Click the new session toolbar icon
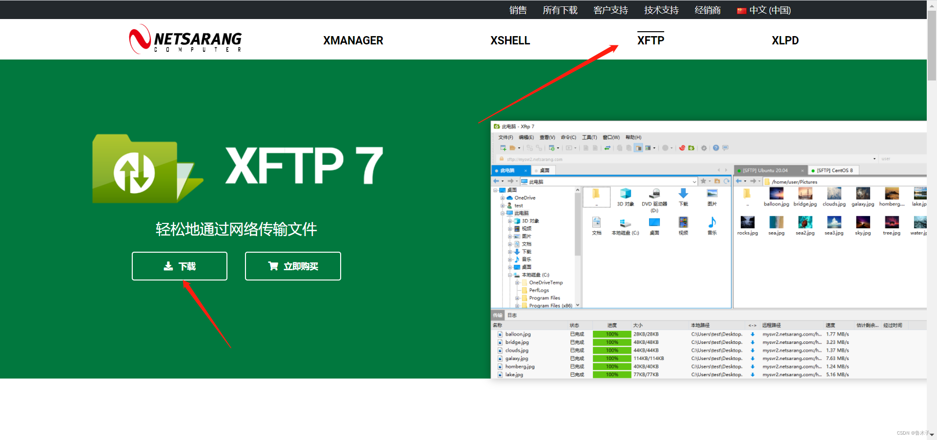This screenshot has height=440, width=937. click(x=503, y=148)
